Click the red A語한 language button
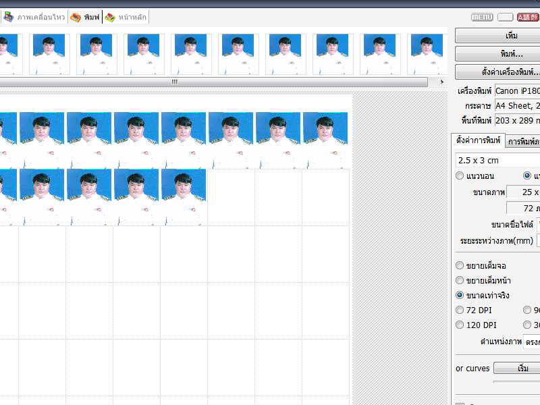The image size is (540, 405). (528, 17)
